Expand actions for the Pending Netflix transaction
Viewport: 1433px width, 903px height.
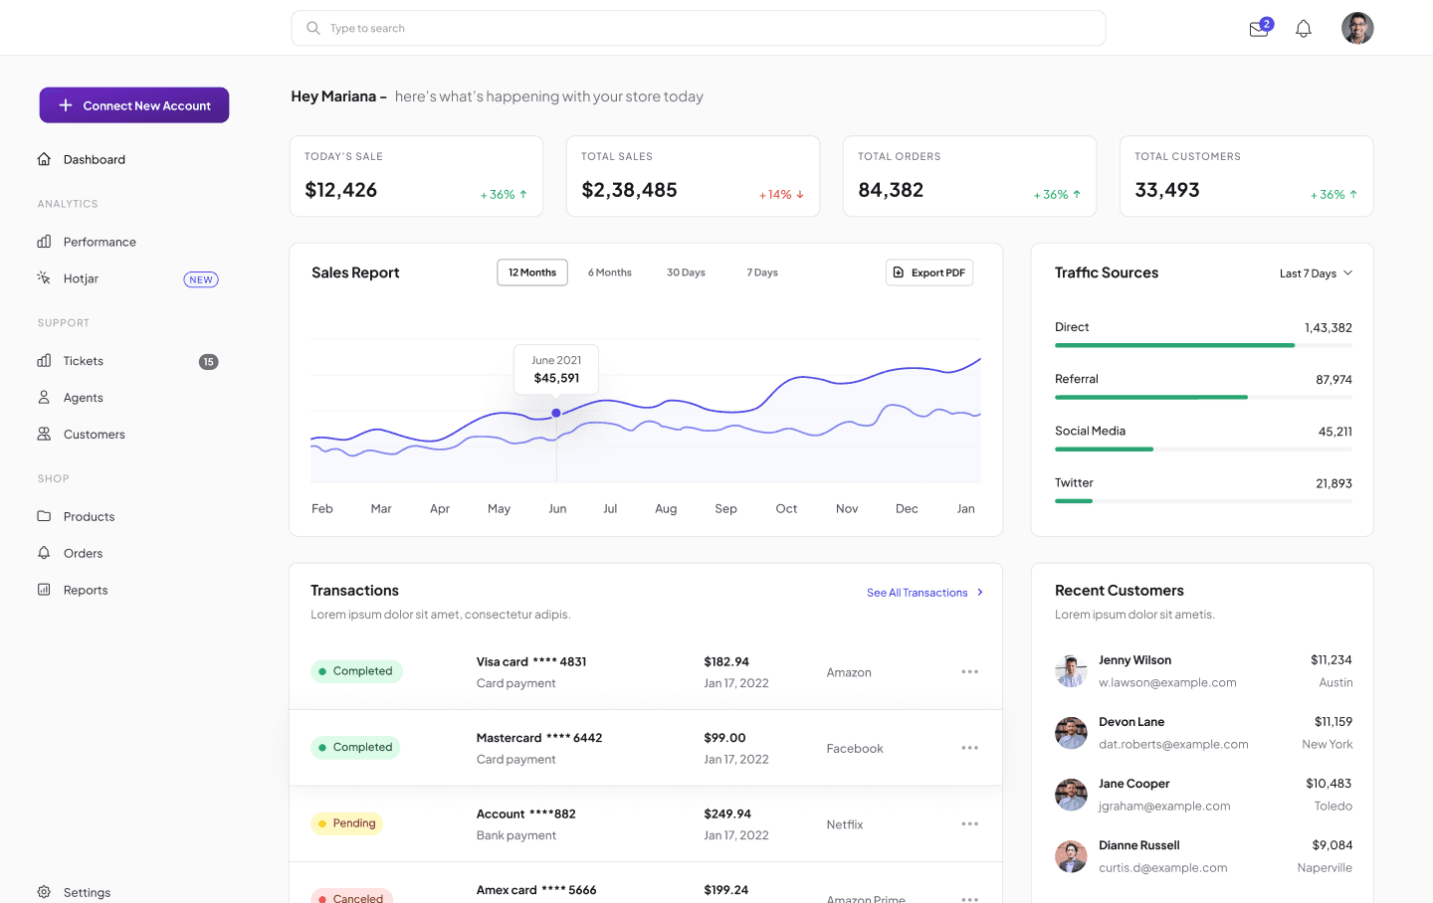tap(969, 823)
